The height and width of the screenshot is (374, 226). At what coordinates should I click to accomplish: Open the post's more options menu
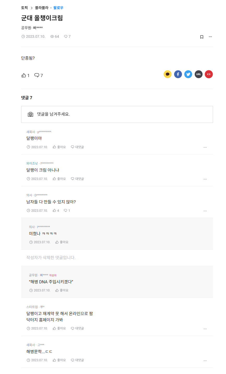pos(210,37)
